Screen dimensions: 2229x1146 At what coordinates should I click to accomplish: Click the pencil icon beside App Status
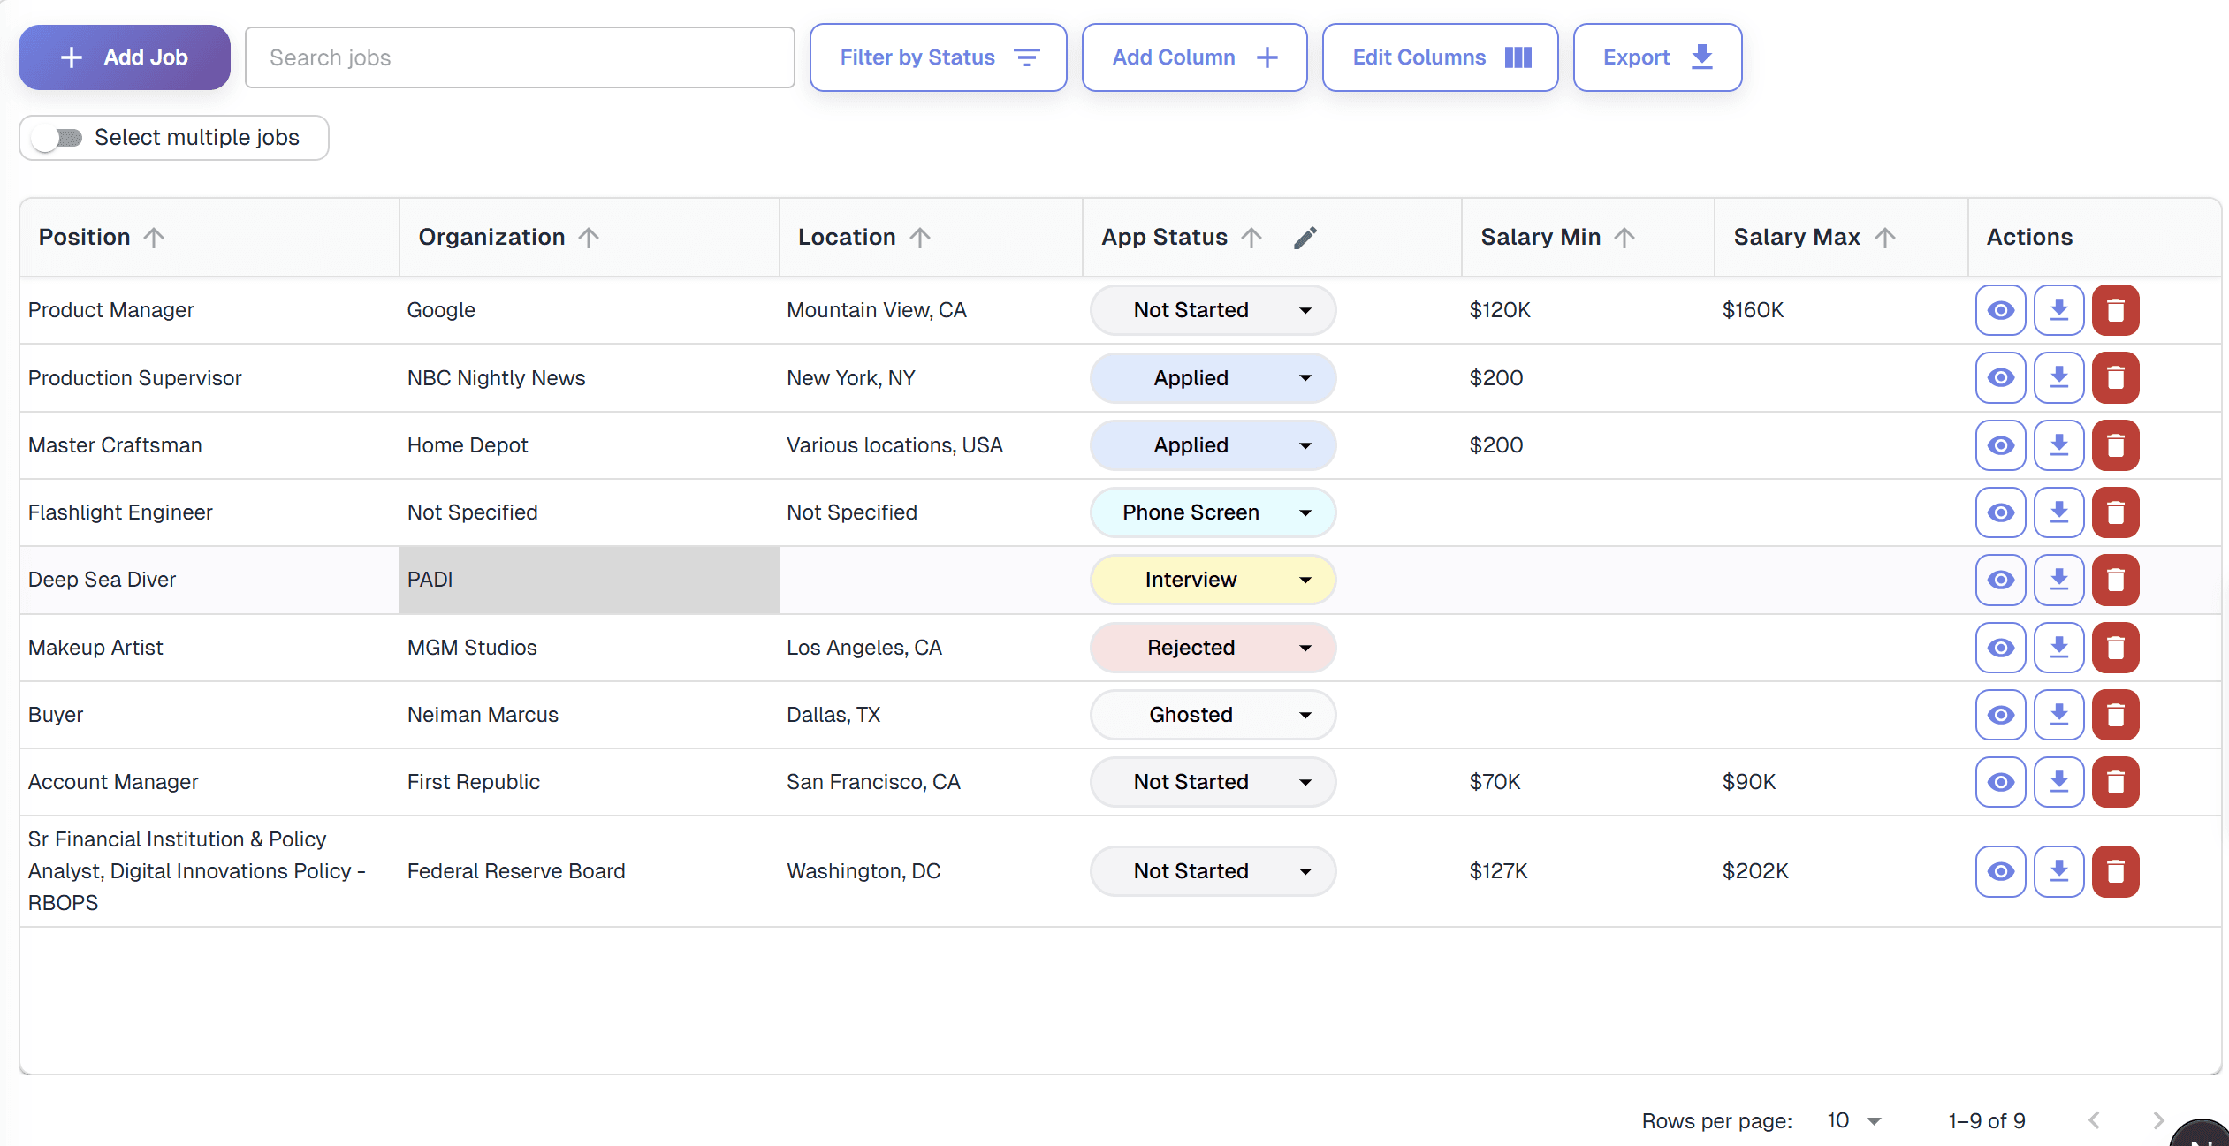tap(1305, 238)
